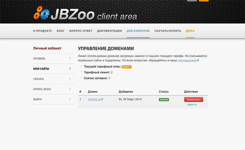This screenshot has height=150, width=245.
Task: Go to the Блог section
Action: [x=61, y=31]
